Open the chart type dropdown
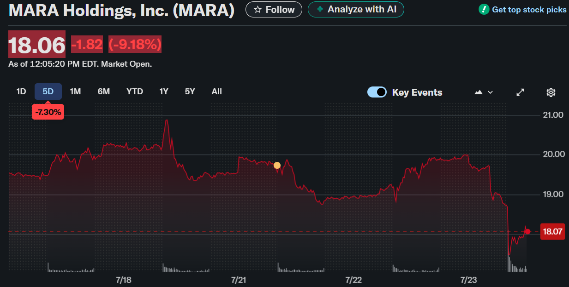Viewport: 569px width, 287px height. click(484, 92)
